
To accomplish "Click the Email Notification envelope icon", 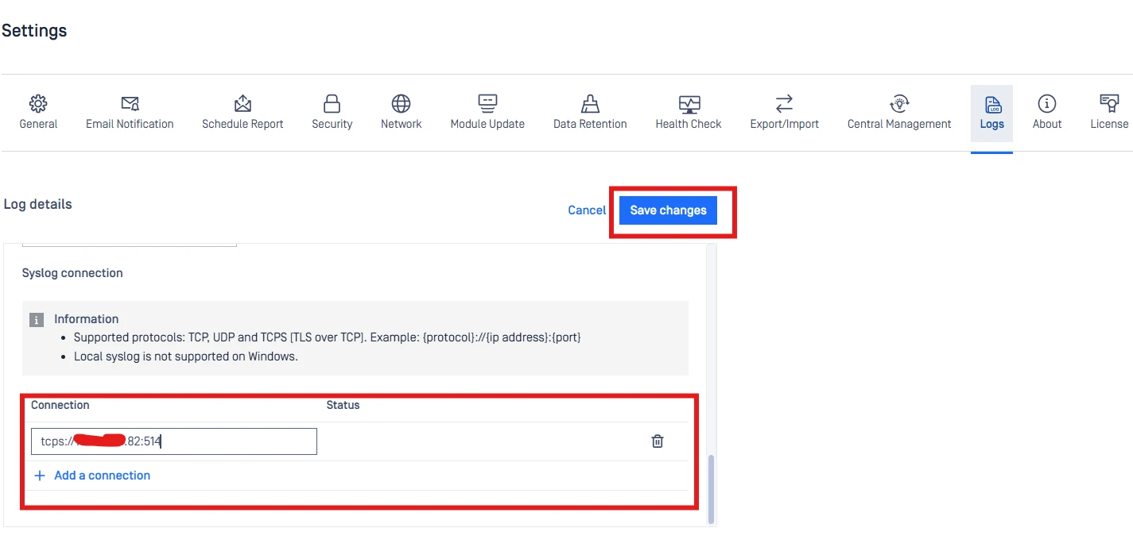I will point(130,103).
